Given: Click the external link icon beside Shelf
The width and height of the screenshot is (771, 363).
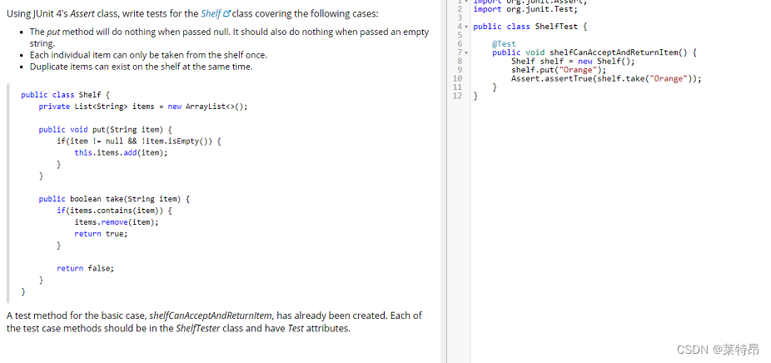Looking at the screenshot, I should coord(226,13).
